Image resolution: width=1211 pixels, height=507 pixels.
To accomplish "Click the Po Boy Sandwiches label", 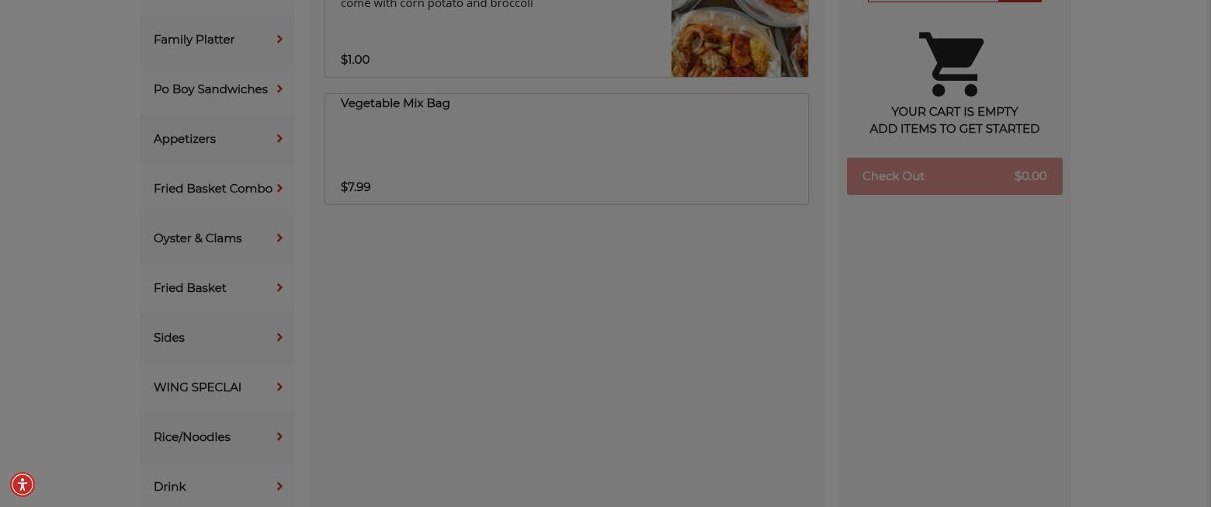I will click(x=210, y=89).
